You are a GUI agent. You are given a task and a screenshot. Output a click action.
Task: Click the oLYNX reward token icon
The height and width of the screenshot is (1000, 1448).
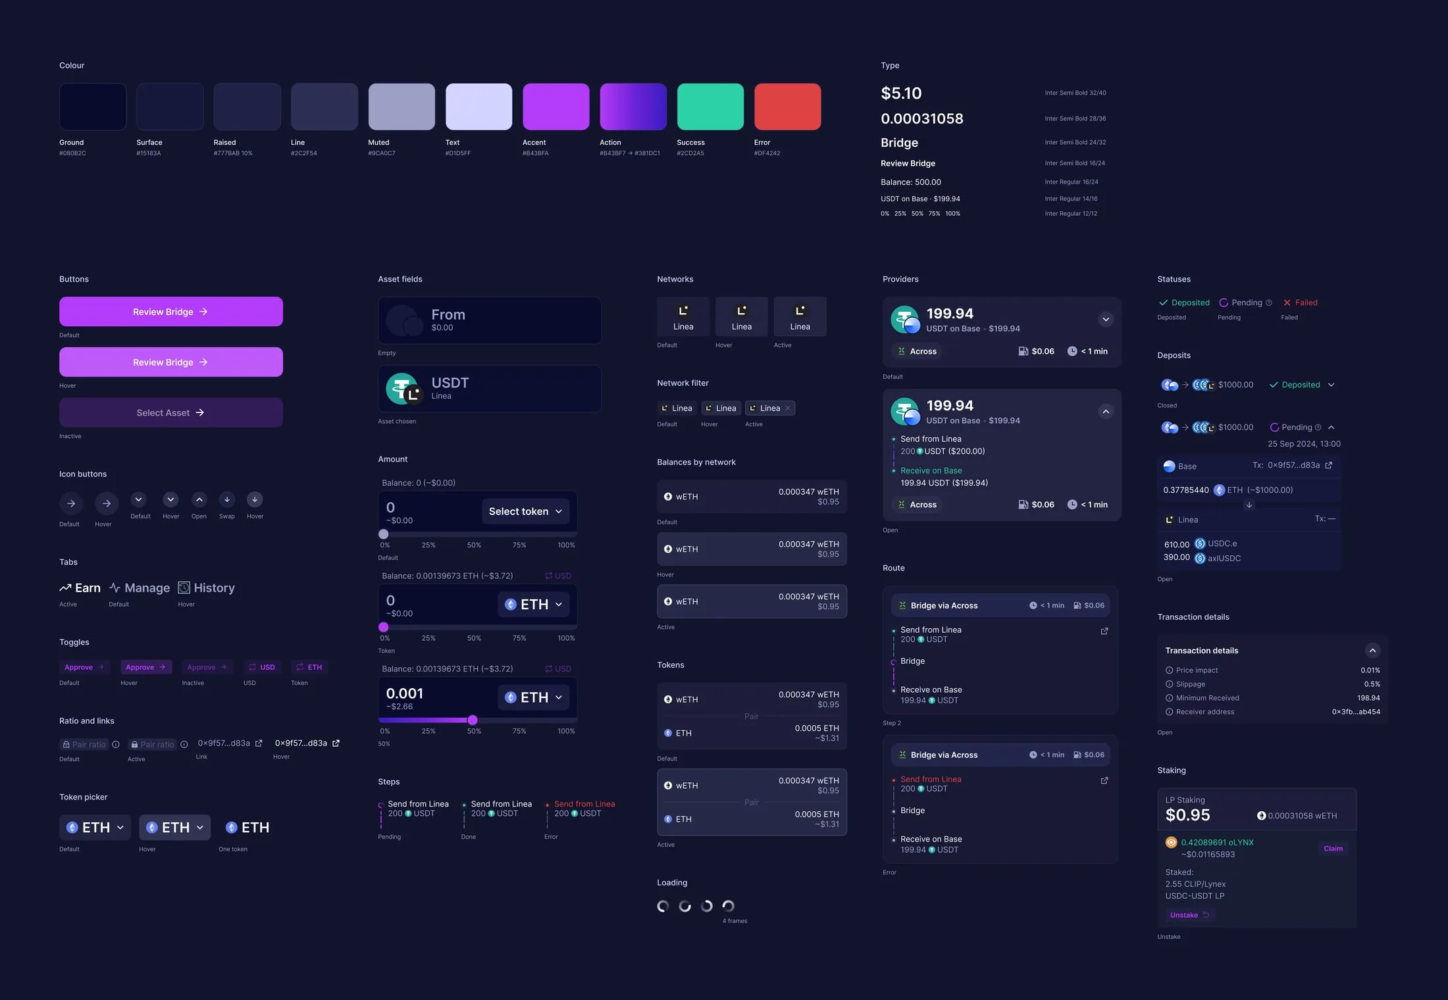tap(1172, 842)
